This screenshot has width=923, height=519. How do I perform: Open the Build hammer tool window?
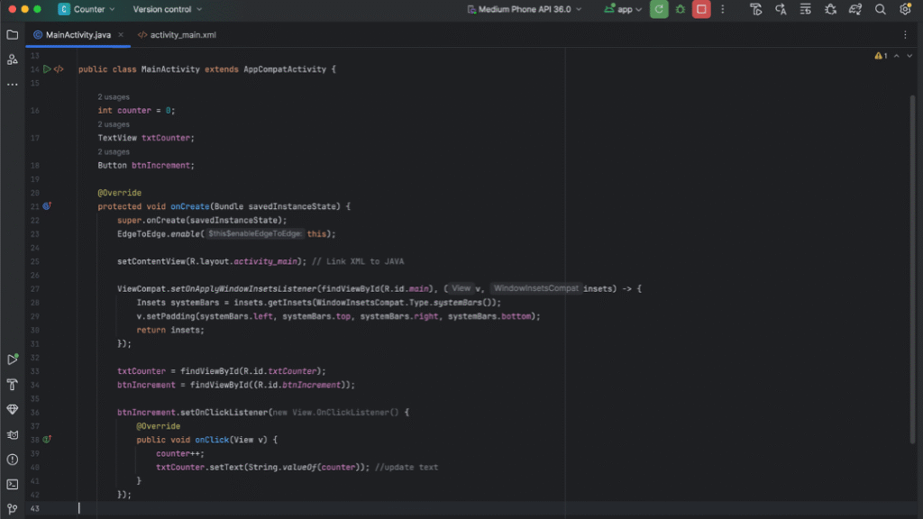(x=12, y=385)
